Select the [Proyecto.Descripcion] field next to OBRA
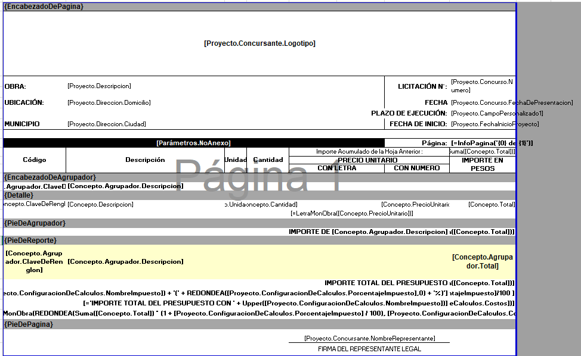This screenshot has height=356, width=581. click(100, 86)
